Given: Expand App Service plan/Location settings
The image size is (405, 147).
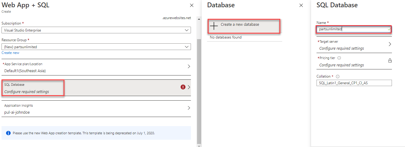Looking at the screenshot, I should tap(96, 67).
